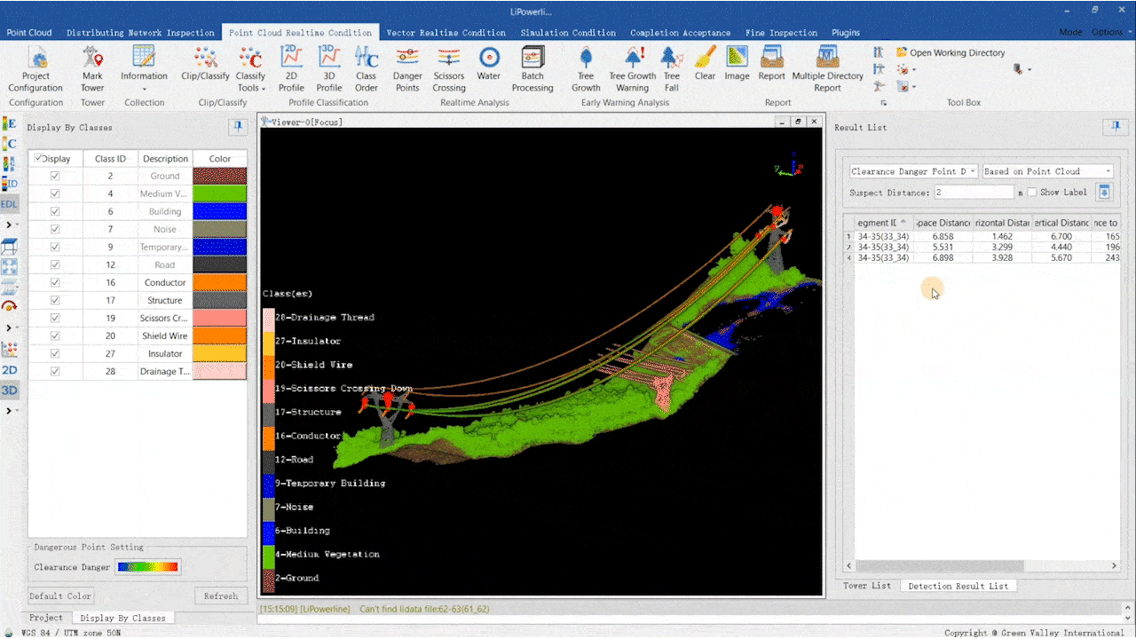Open the Class Order tool

click(x=367, y=70)
